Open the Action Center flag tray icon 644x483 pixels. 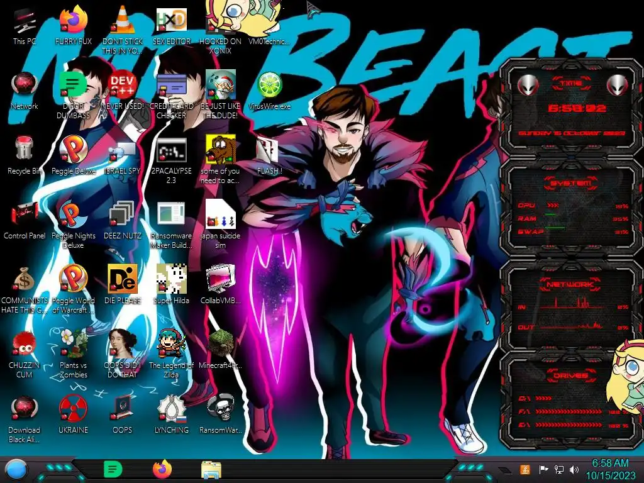click(543, 469)
